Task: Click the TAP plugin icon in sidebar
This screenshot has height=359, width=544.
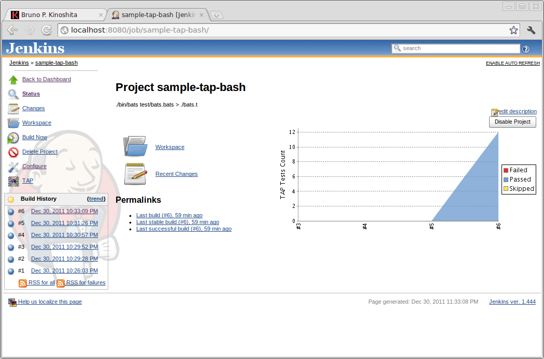Action: click(13, 181)
